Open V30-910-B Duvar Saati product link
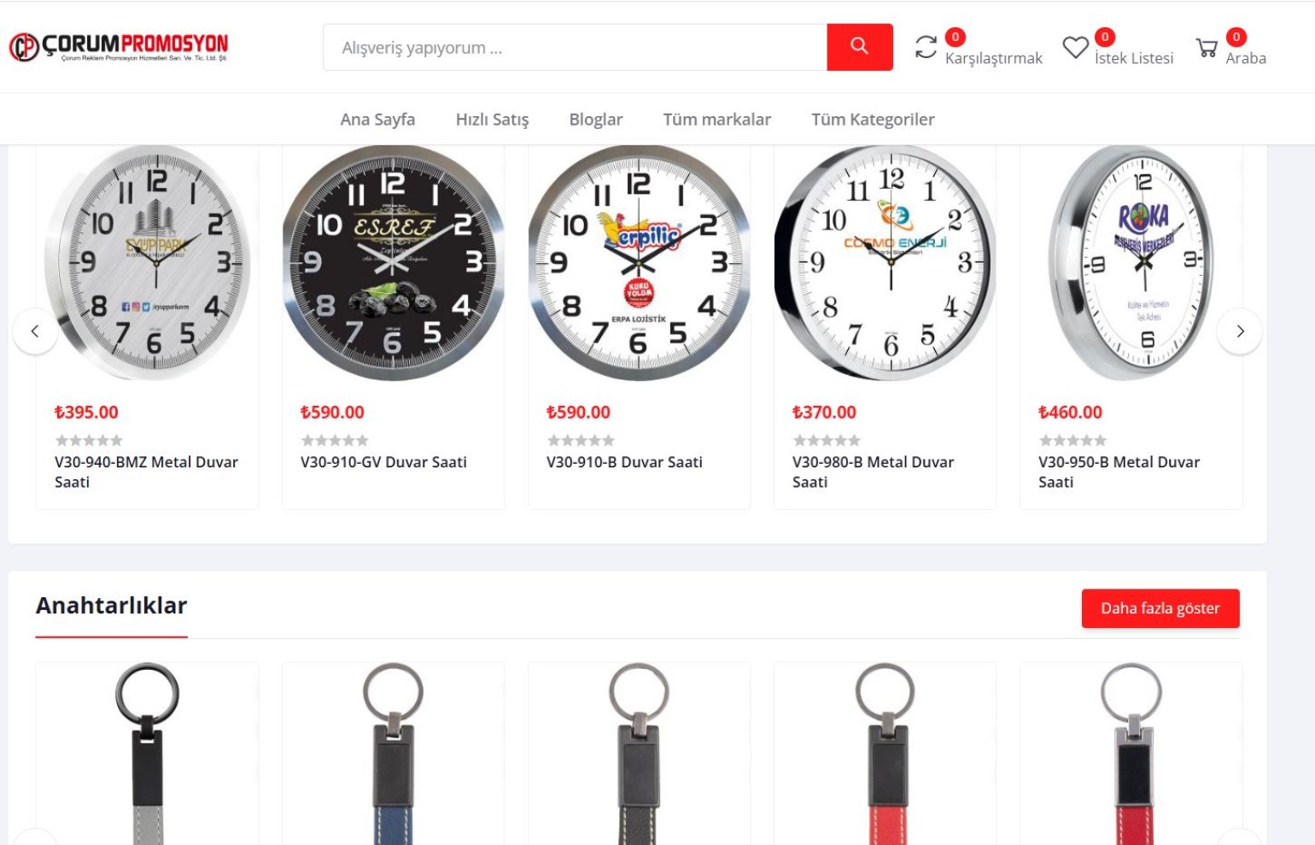The image size is (1315, 845). click(624, 462)
